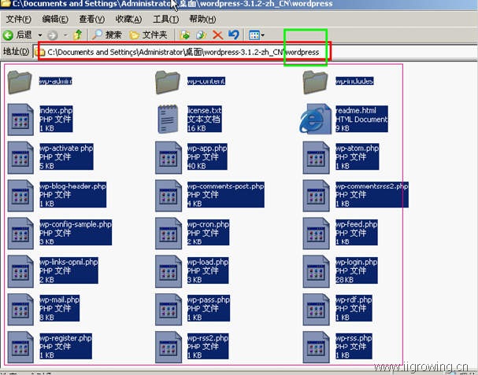Click the Back navigation arrow icon

(8, 35)
